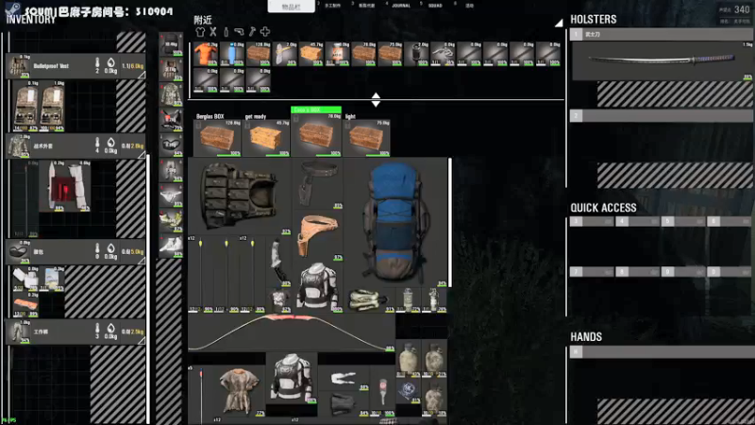The width and height of the screenshot is (755, 425).
Task: Click the Bulletproof Vest header bar
Action: (75, 66)
